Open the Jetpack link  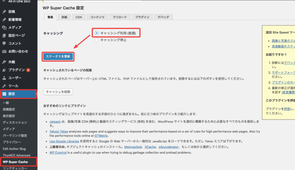coord(55,122)
